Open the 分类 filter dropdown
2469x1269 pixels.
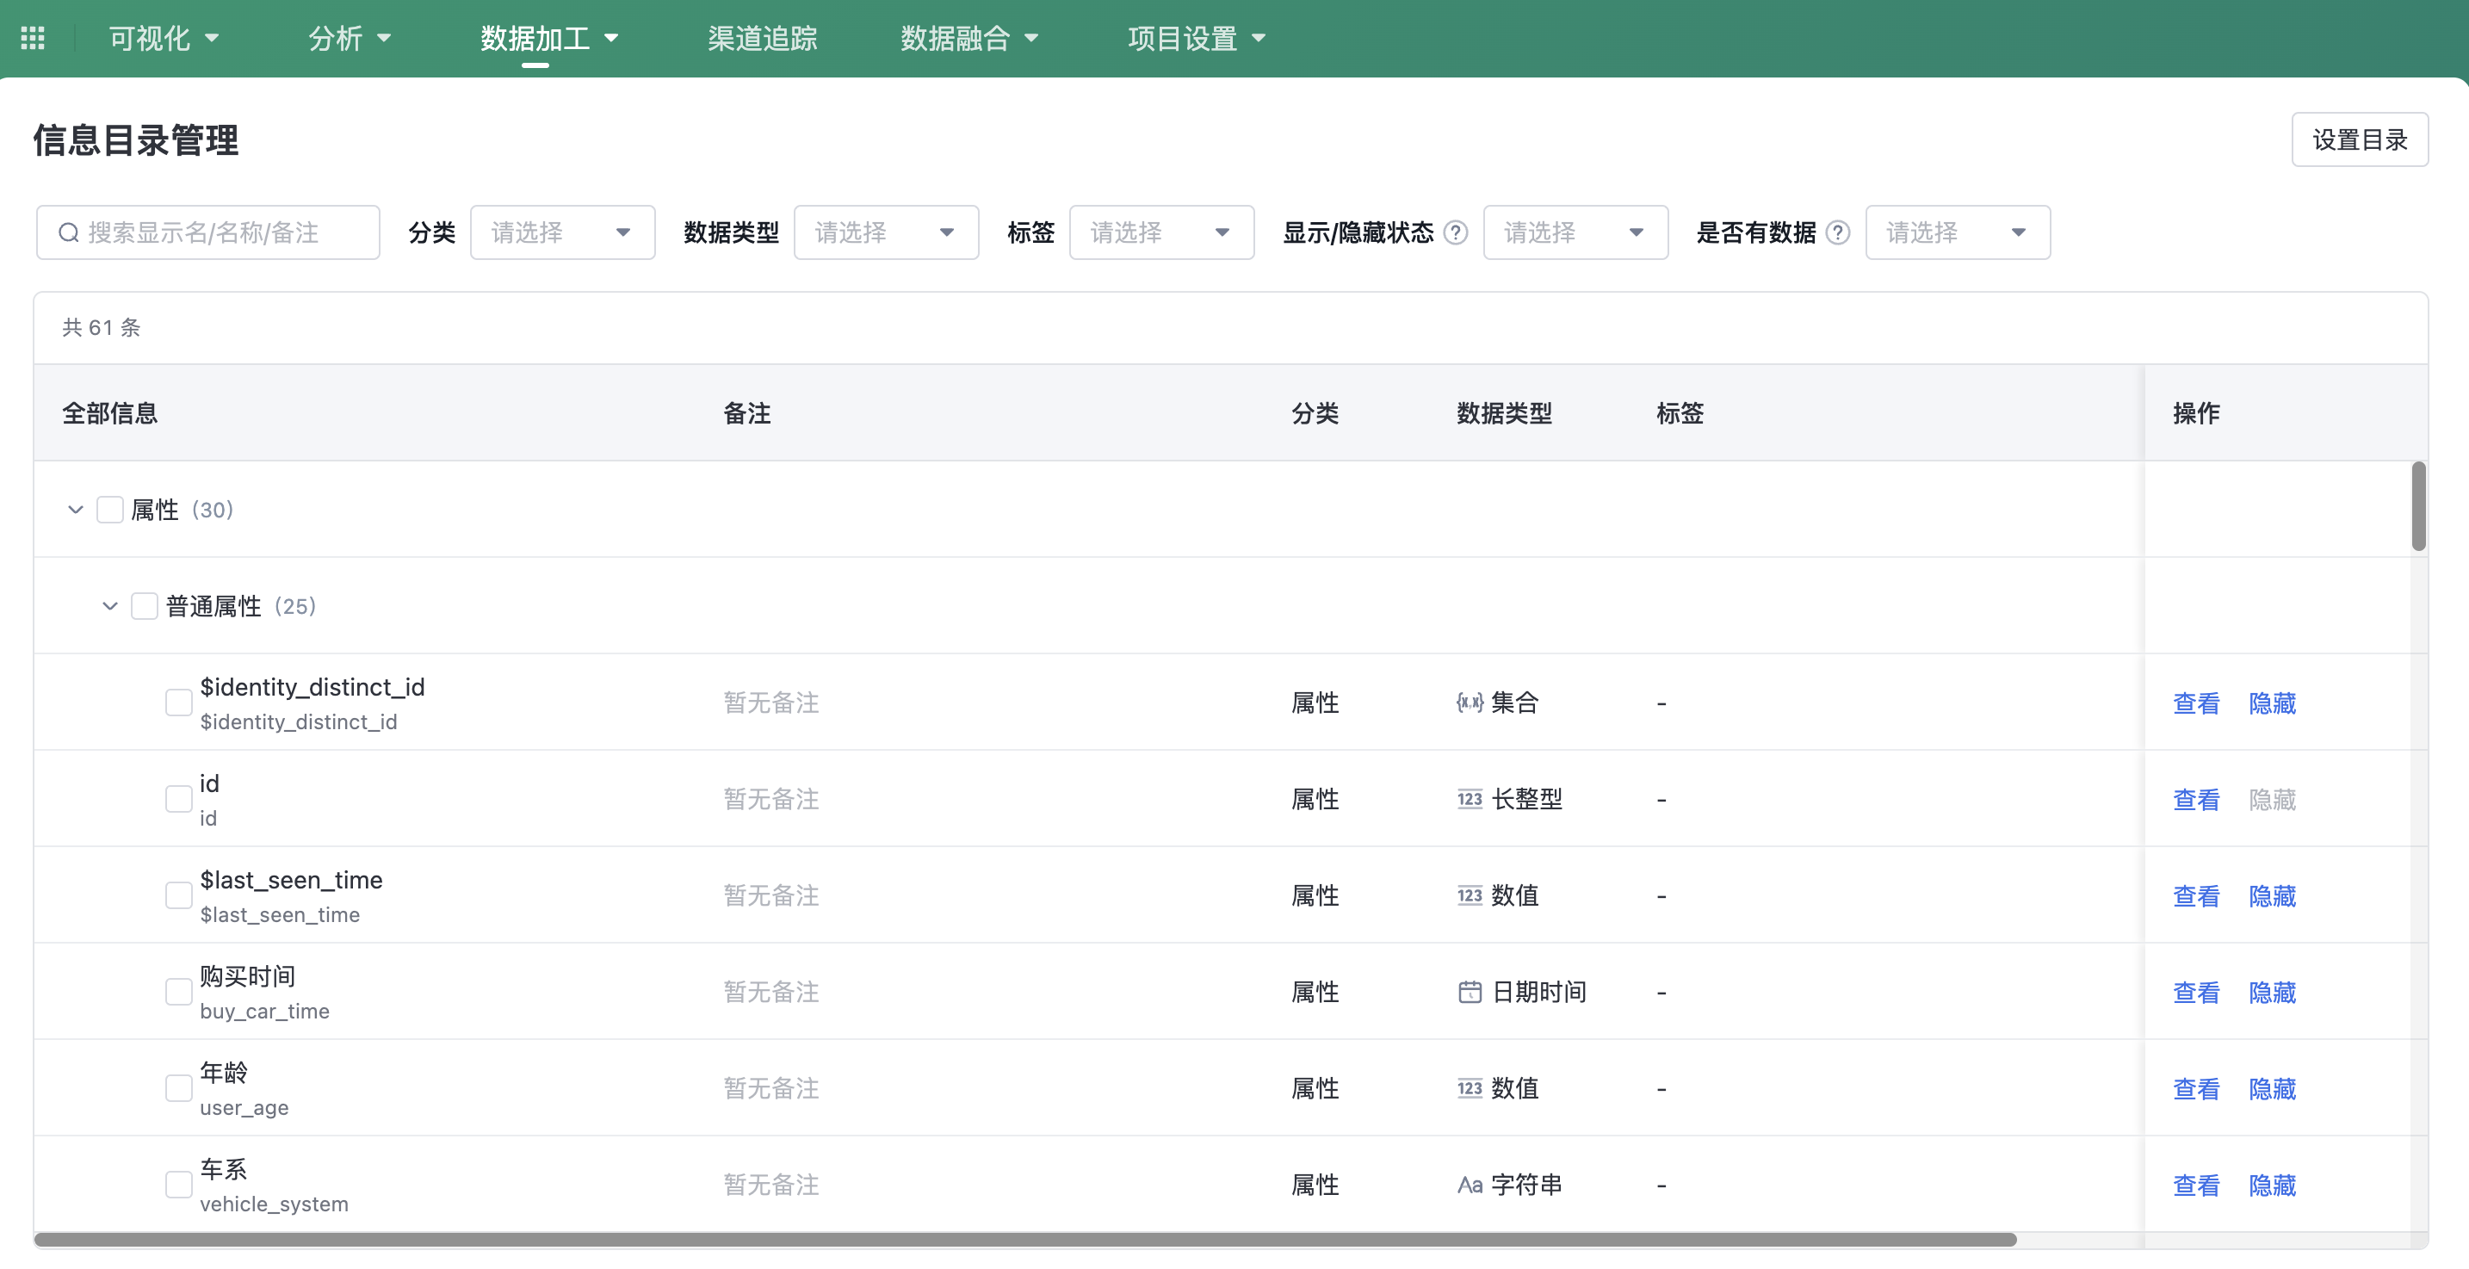[563, 233]
